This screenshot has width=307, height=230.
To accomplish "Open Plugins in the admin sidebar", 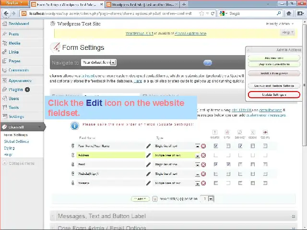I will [16, 90].
